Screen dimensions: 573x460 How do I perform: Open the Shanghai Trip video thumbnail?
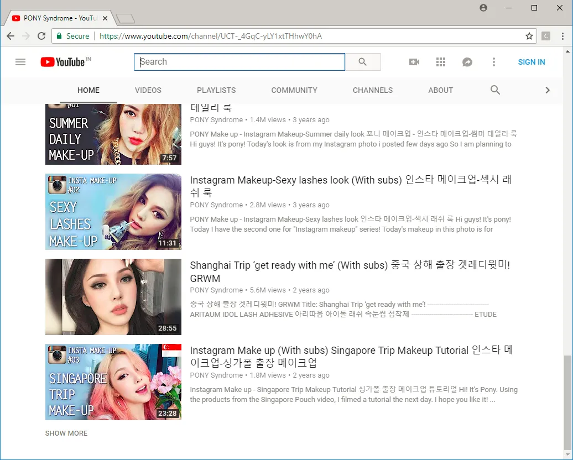click(x=113, y=297)
